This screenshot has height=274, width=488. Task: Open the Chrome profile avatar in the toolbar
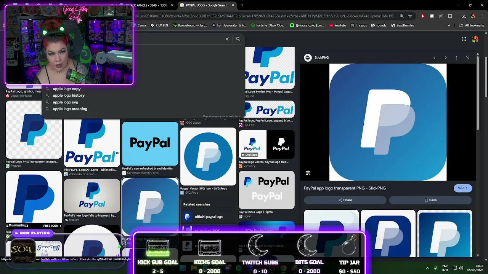[473, 16]
